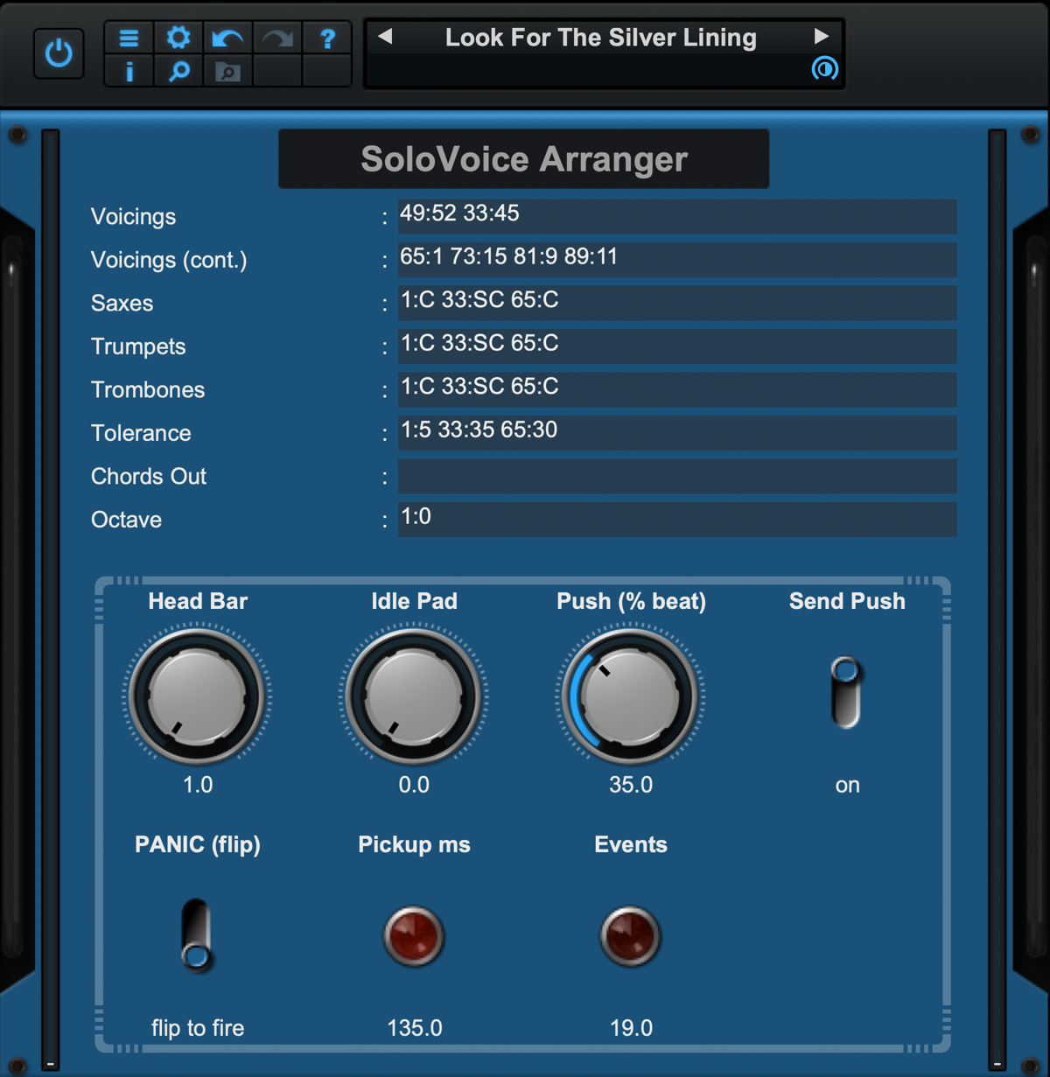Viewport: 1050px width, 1077px height.
Task: Click the Events value '19.0'
Action: click(x=631, y=1028)
